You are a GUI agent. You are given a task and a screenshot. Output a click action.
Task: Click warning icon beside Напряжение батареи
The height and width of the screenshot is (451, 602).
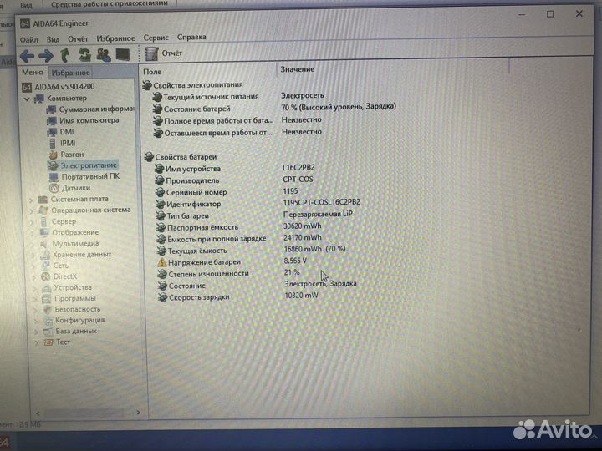click(161, 262)
